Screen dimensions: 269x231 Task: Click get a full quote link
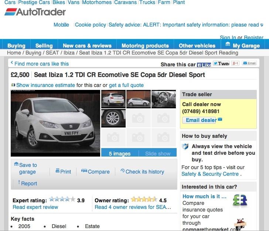click(x=126, y=85)
